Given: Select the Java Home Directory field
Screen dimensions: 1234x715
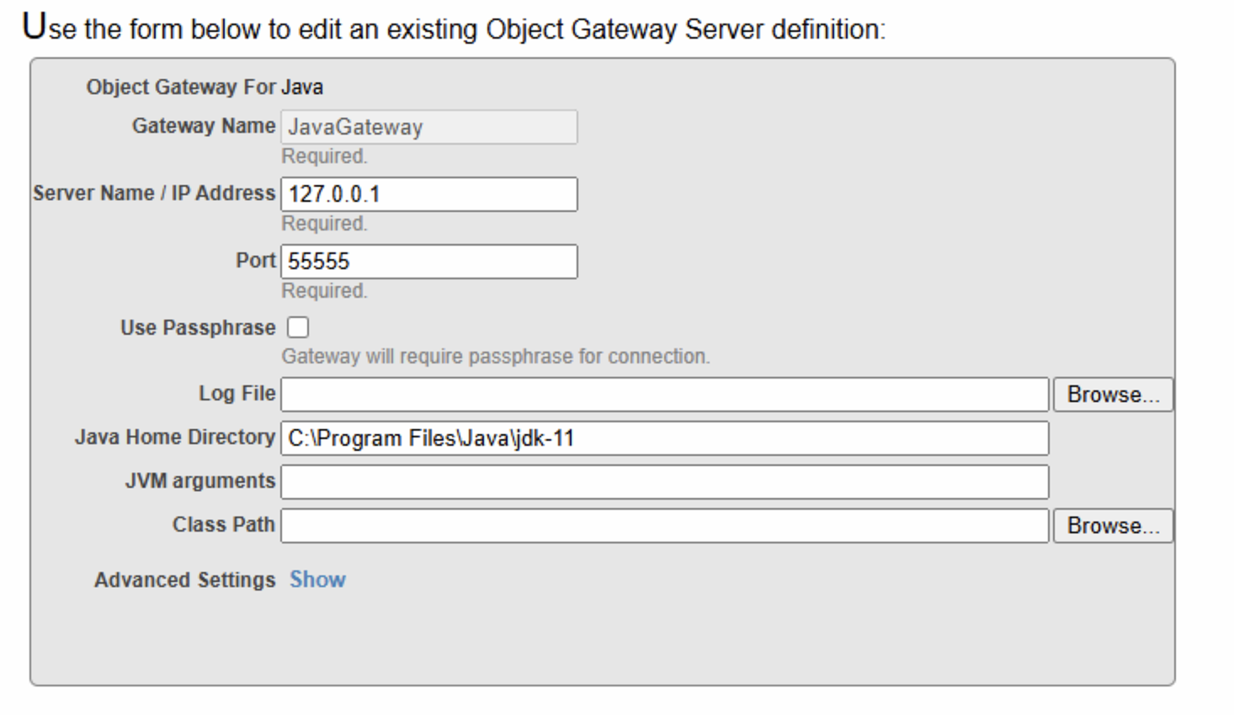Looking at the screenshot, I should tap(664, 438).
